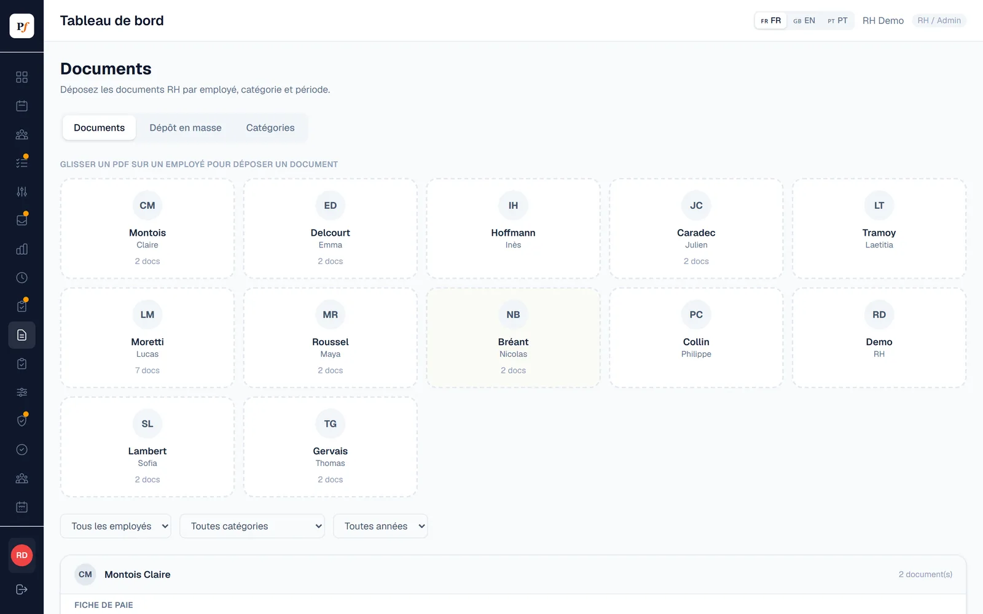Open the dashboard grid icon in sidebar
983x614 pixels.
click(x=22, y=77)
